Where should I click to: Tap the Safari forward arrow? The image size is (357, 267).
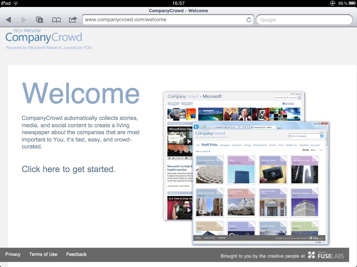(x=24, y=20)
